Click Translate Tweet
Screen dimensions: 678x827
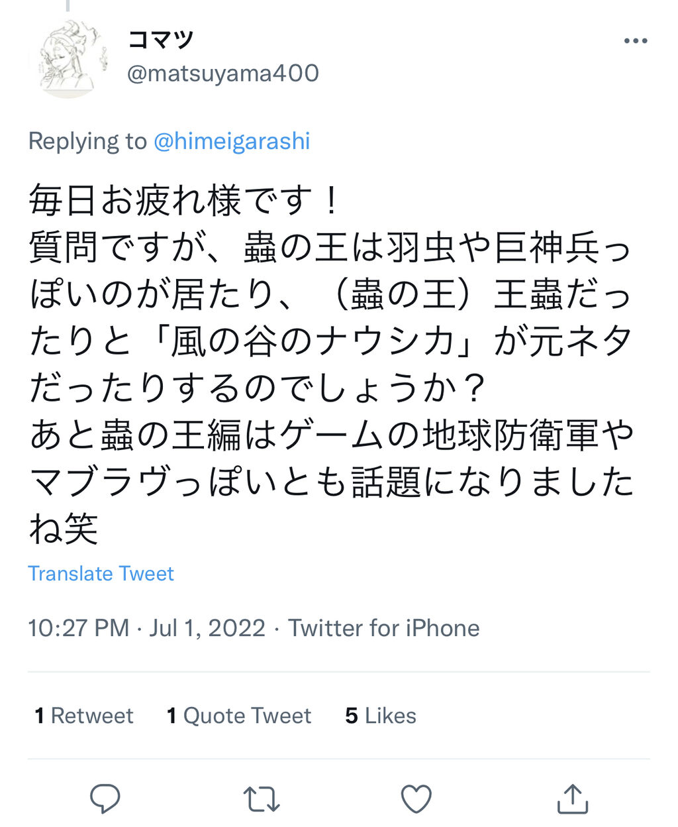(x=101, y=573)
